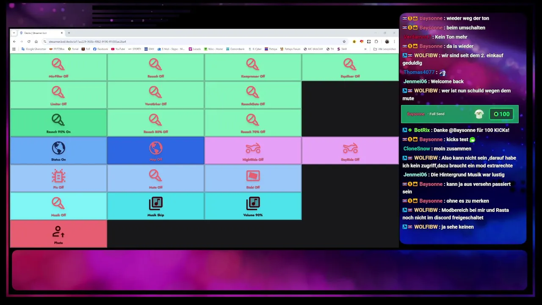Image resolution: width=542 pixels, height=305 pixels.
Task: Click the Volume 90% deck button
Action: (x=253, y=206)
